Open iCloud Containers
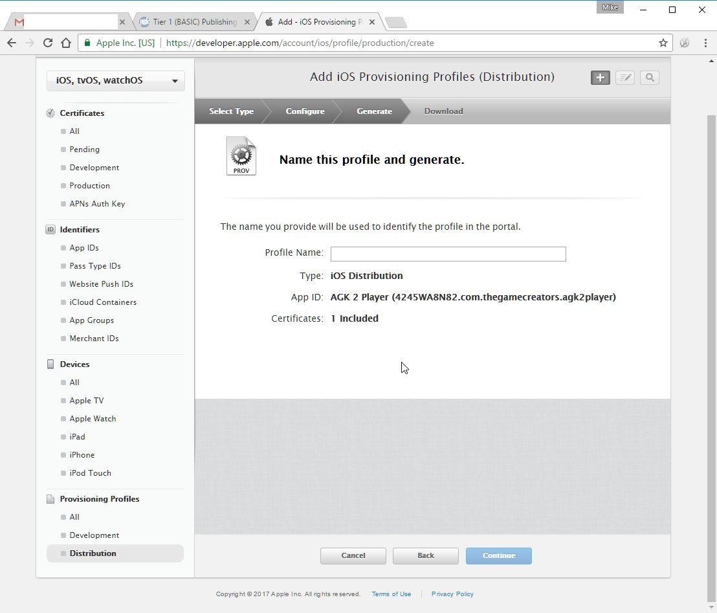The height and width of the screenshot is (613, 717). tap(103, 302)
